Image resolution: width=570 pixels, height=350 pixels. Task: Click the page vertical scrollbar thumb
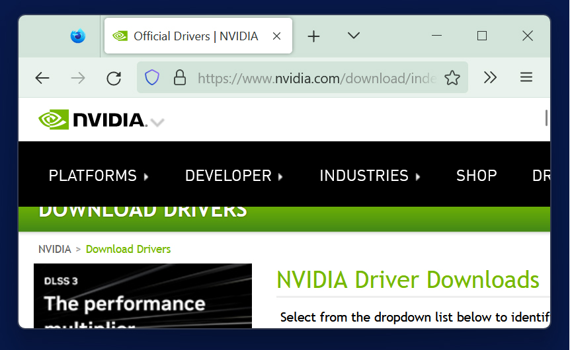pos(546,118)
